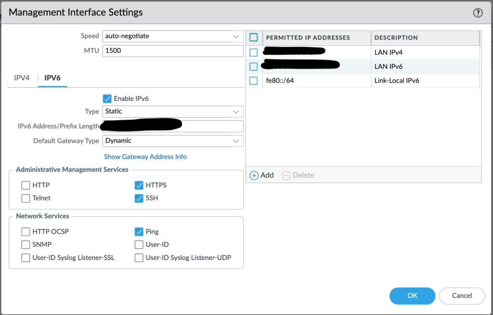Disable the Enable IPv6 checkbox
493x315 pixels.
coord(107,99)
